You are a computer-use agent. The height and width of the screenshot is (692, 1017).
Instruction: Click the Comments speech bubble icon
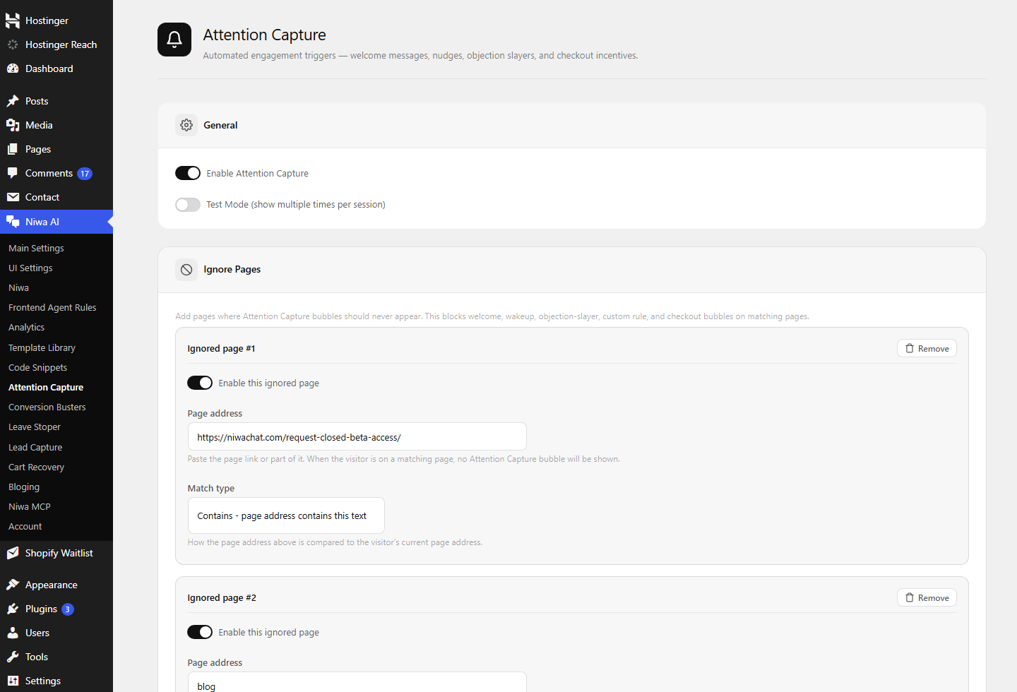coord(13,173)
